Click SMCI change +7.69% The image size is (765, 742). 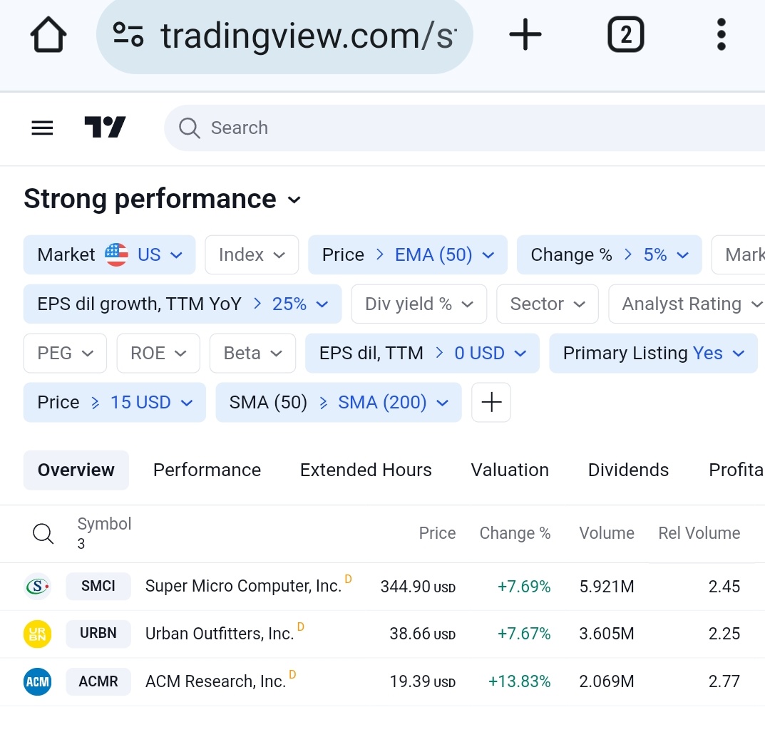click(x=523, y=587)
